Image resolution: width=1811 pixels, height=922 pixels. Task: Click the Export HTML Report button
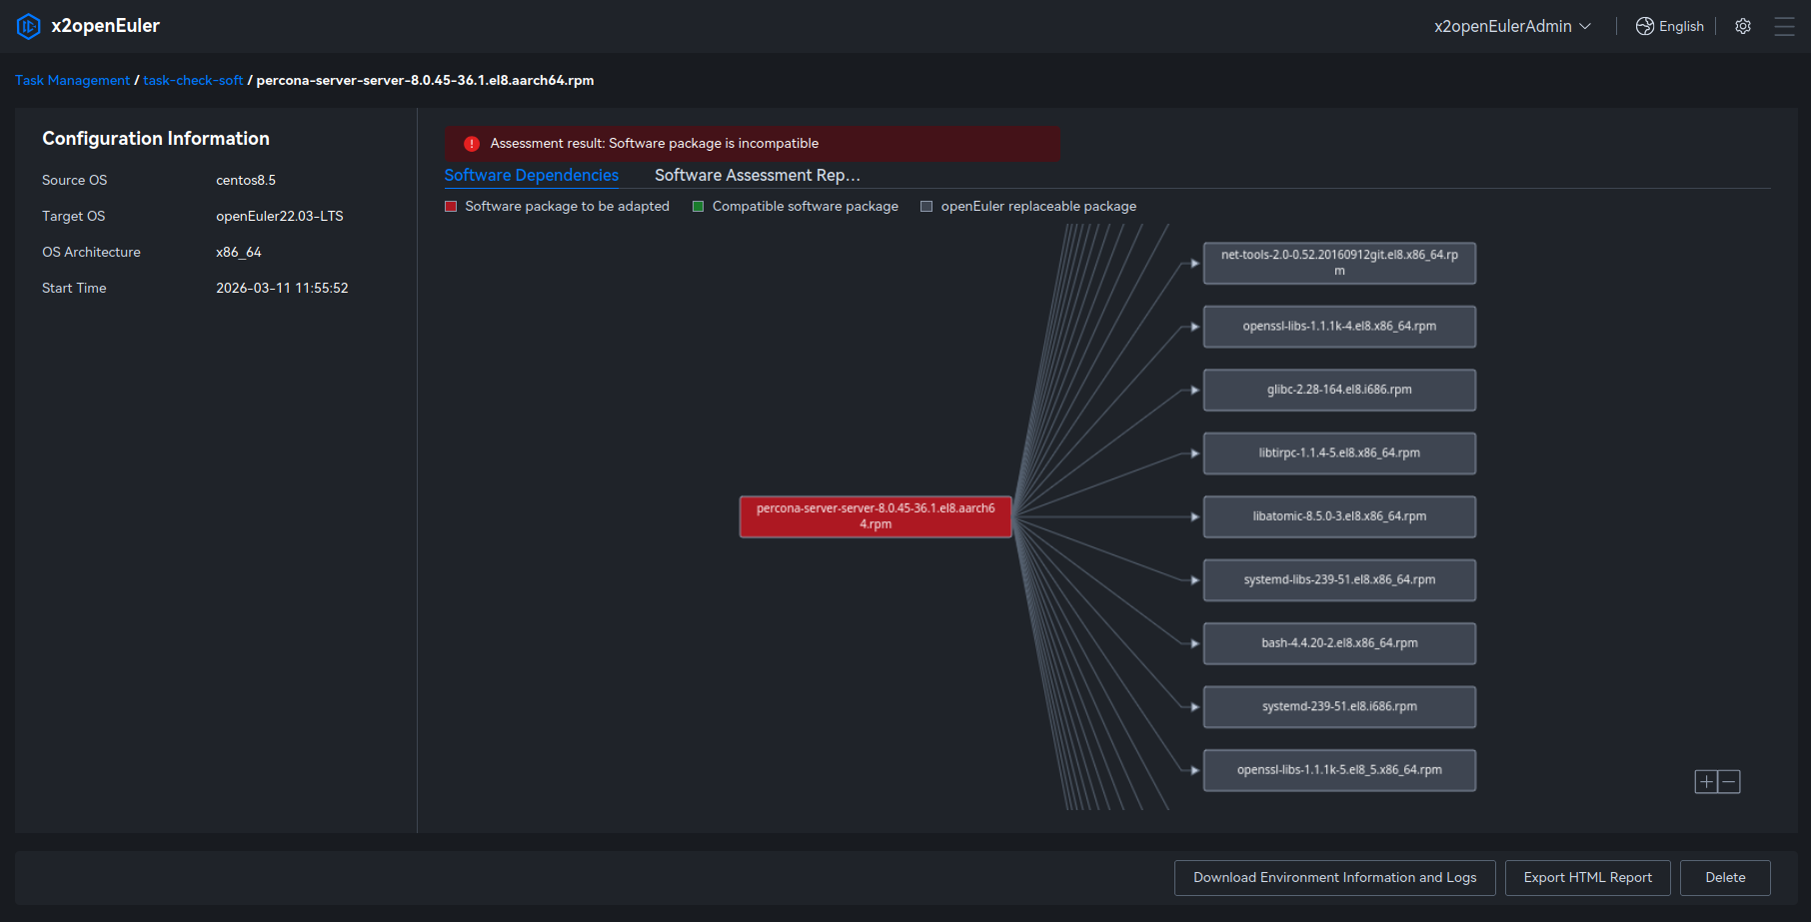[x=1587, y=878]
